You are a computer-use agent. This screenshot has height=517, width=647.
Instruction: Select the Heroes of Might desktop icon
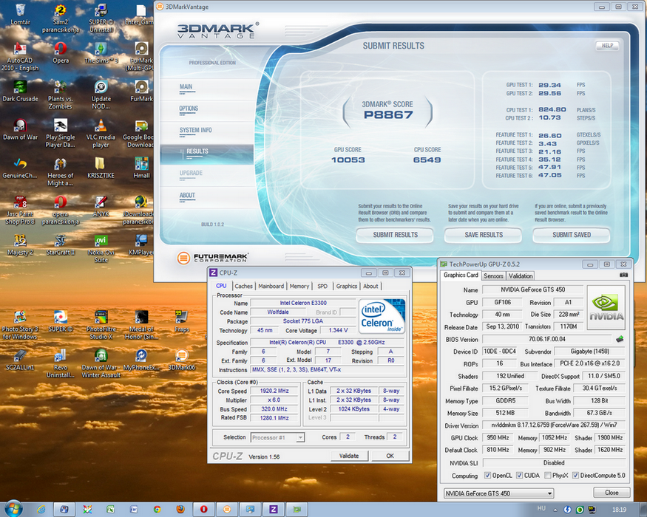[60, 171]
